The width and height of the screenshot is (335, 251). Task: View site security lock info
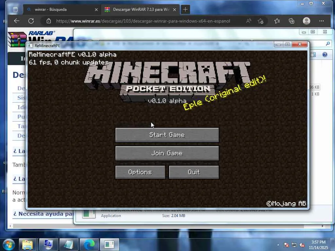[49, 21]
